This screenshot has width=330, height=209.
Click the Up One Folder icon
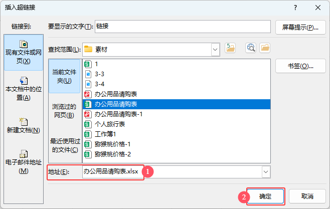click(230, 48)
